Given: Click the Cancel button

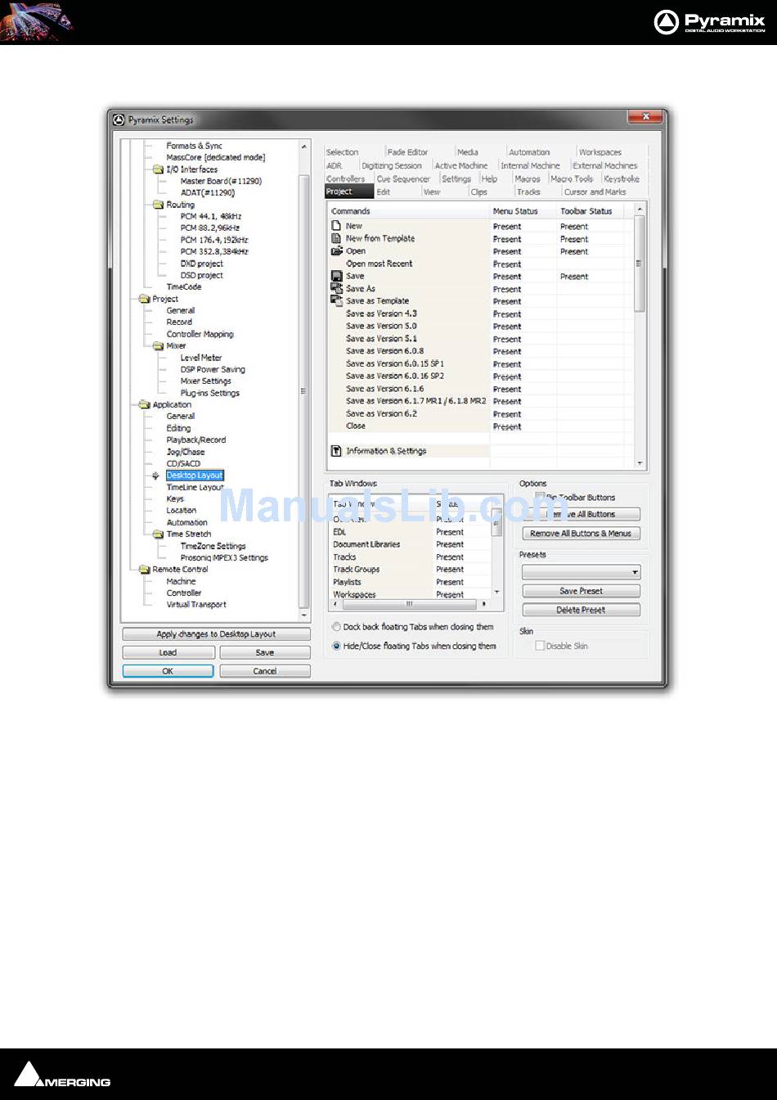Looking at the screenshot, I should 265,671.
